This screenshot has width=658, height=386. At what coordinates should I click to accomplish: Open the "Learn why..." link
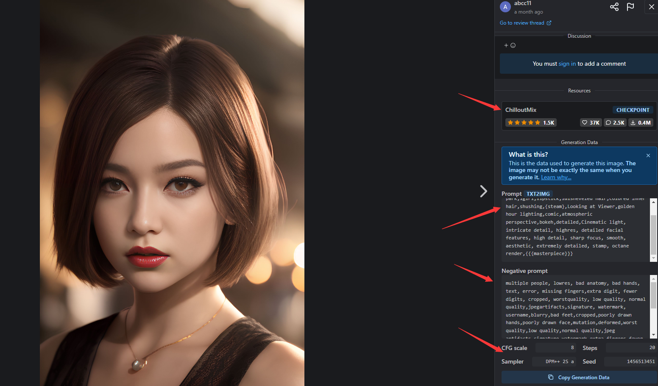556,178
